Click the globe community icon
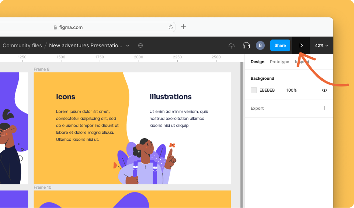Viewport: 354px width, 208px height. tap(140, 45)
